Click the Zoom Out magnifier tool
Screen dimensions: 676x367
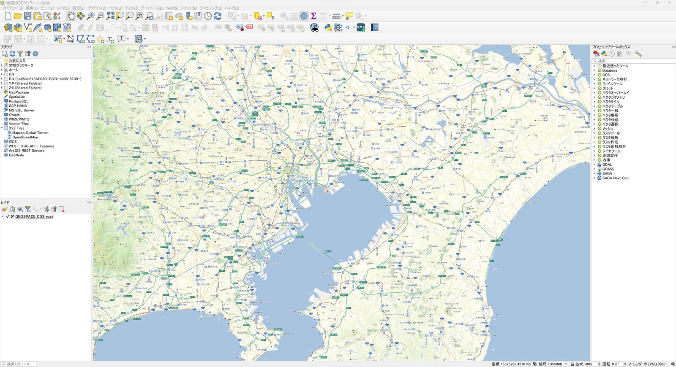100,16
